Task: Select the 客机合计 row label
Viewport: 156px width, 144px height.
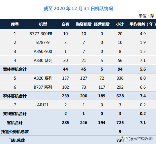Action: point(15,123)
